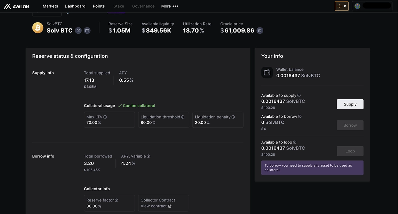Open Solv BTC external link icon

point(78,30)
